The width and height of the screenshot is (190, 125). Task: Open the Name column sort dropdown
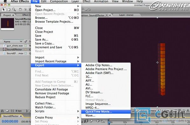(21, 41)
